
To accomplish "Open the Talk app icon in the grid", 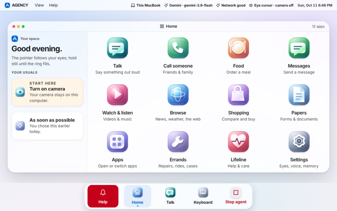I will click(x=117, y=48).
